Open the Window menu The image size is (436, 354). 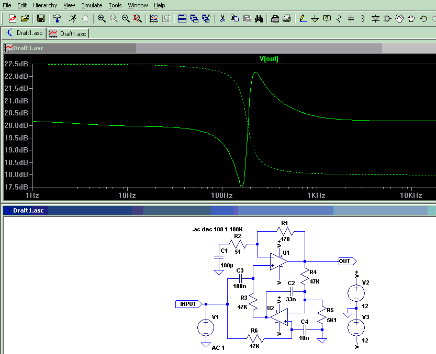pyautogui.click(x=138, y=5)
